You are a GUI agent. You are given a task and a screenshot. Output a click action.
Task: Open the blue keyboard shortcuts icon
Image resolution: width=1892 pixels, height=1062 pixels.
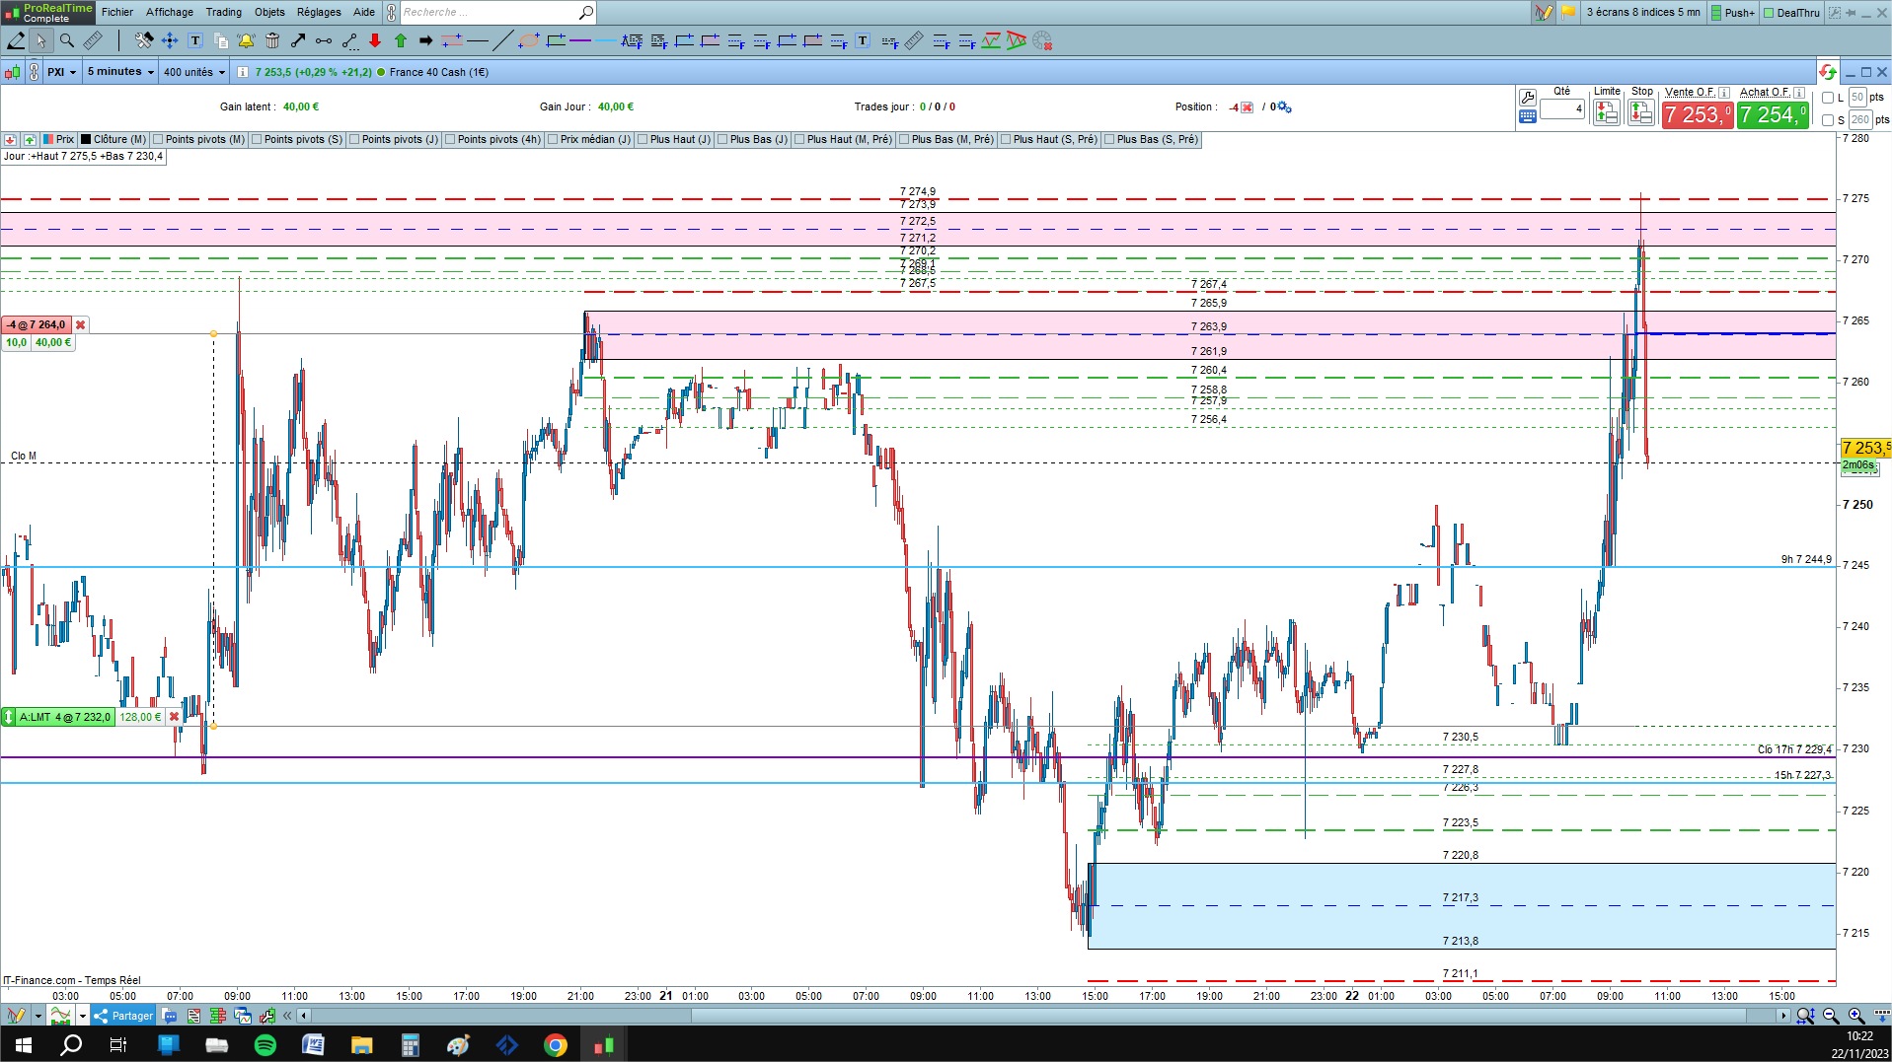tap(1528, 116)
